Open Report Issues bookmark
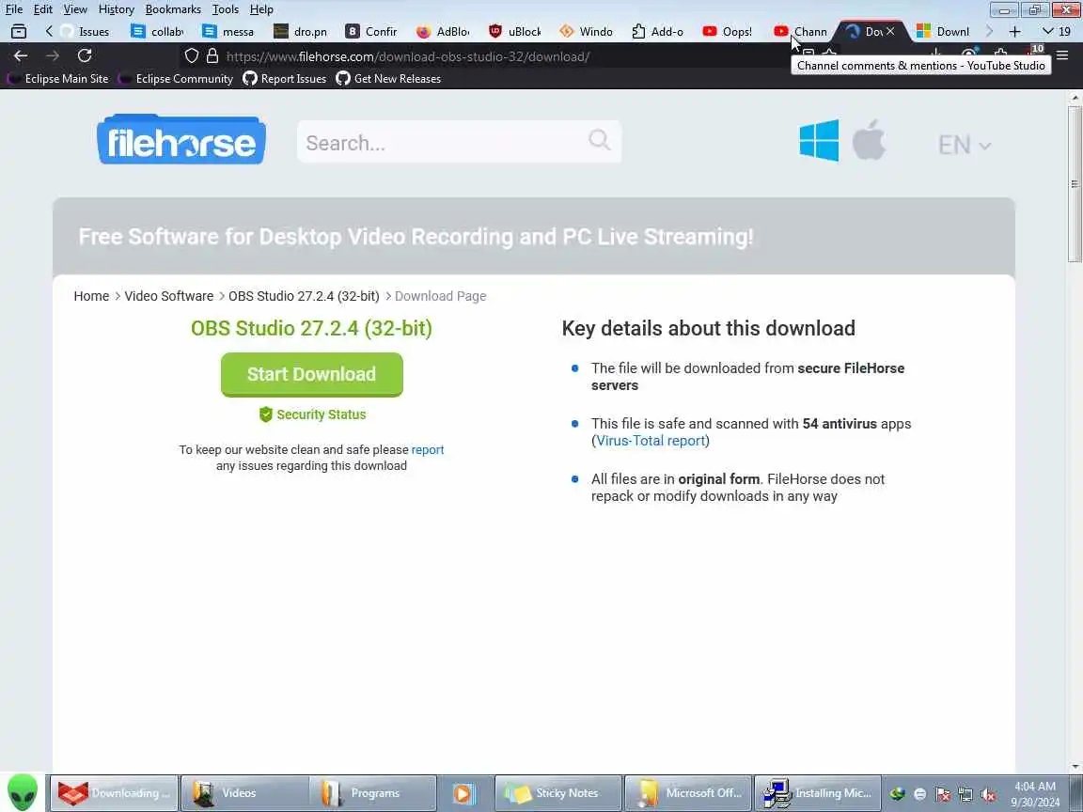 285,79
